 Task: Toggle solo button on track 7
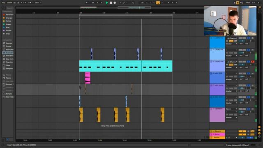click(x=248, y=86)
